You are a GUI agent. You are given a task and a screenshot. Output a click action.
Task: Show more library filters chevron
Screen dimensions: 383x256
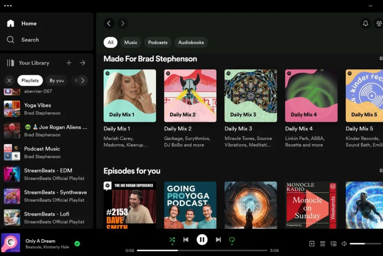tap(83, 81)
